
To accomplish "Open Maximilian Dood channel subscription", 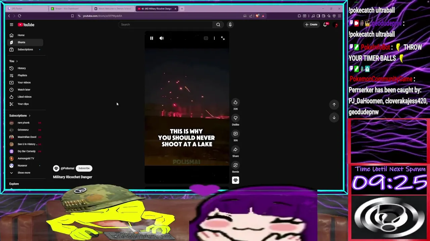I will pyautogui.click(x=25, y=137).
